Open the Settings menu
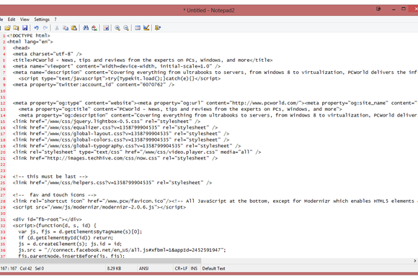Image resolution: width=418 pixels, height=279 pixels. (42, 19)
